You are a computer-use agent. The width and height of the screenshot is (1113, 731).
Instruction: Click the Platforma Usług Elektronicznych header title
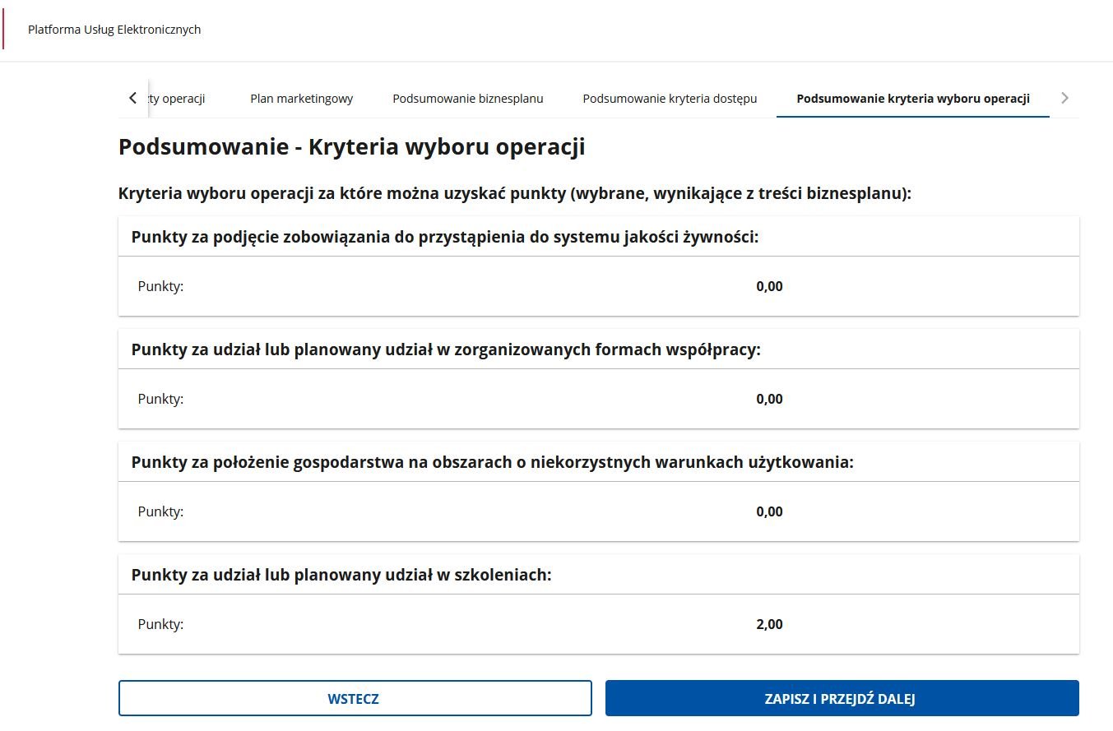pyautogui.click(x=114, y=30)
